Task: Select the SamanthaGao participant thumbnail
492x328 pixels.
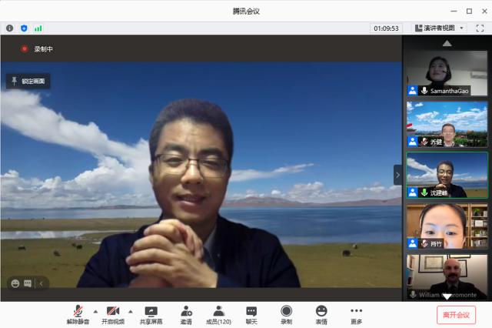Action: tap(447, 73)
